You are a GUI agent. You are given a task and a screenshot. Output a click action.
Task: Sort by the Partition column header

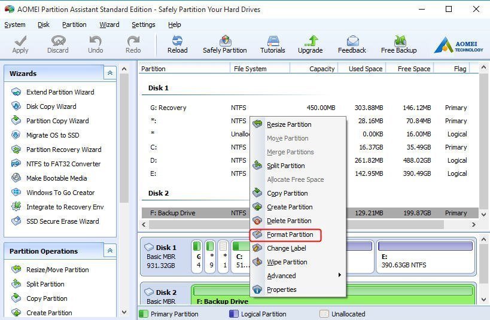184,69
